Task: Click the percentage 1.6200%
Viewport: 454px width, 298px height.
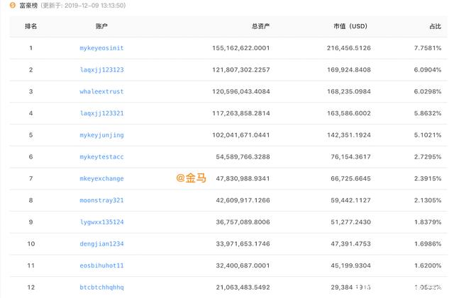Action: pos(428,265)
